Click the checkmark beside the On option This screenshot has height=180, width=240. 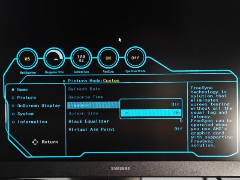tap(126, 113)
